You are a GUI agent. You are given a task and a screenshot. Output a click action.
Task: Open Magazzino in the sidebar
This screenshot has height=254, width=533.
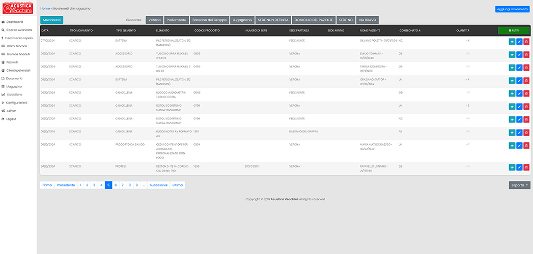pos(14,86)
